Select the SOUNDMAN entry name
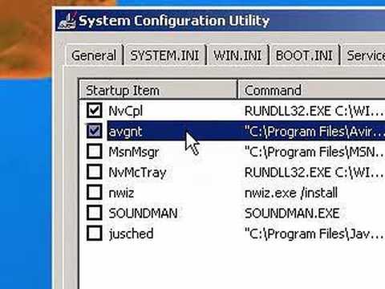 (143, 214)
